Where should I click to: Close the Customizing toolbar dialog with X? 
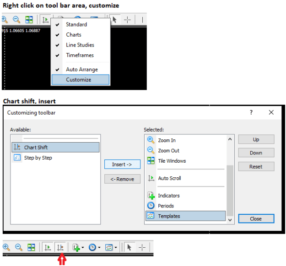click(271, 112)
